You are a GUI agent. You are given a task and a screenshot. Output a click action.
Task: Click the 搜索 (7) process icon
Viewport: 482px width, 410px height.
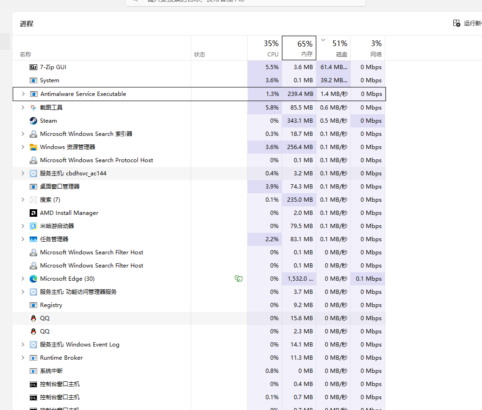(x=33, y=200)
